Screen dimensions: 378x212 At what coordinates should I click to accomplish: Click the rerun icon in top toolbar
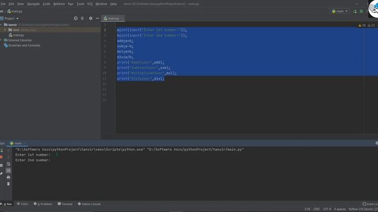click(x=354, y=11)
